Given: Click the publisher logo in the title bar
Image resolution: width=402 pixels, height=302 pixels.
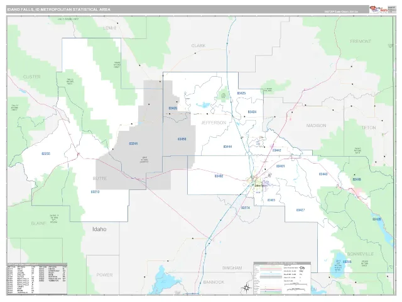Looking at the screenshot, I should pyautogui.click(x=379, y=9).
